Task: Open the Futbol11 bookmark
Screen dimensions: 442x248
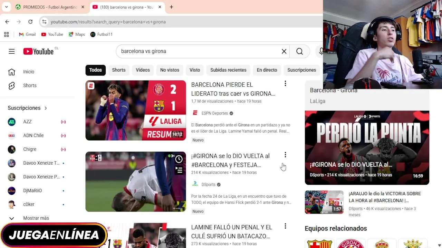Action: pyautogui.click(x=101, y=34)
